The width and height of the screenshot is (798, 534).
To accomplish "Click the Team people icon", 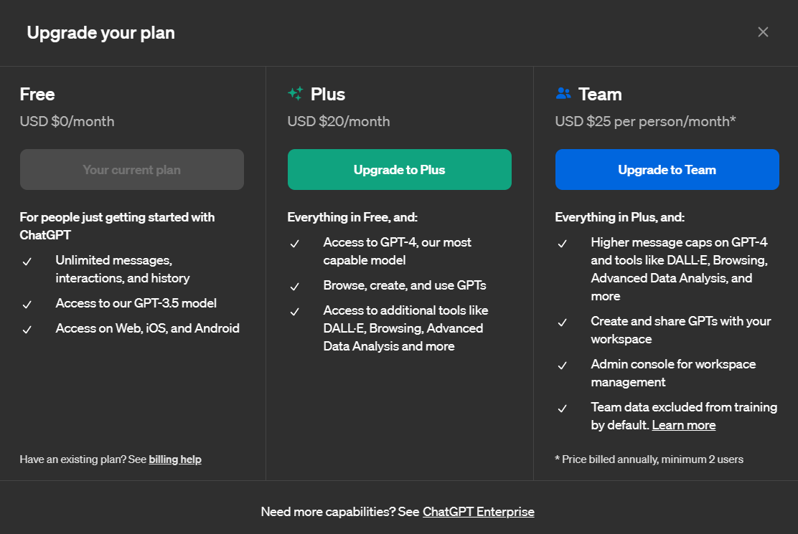I will pos(563,93).
